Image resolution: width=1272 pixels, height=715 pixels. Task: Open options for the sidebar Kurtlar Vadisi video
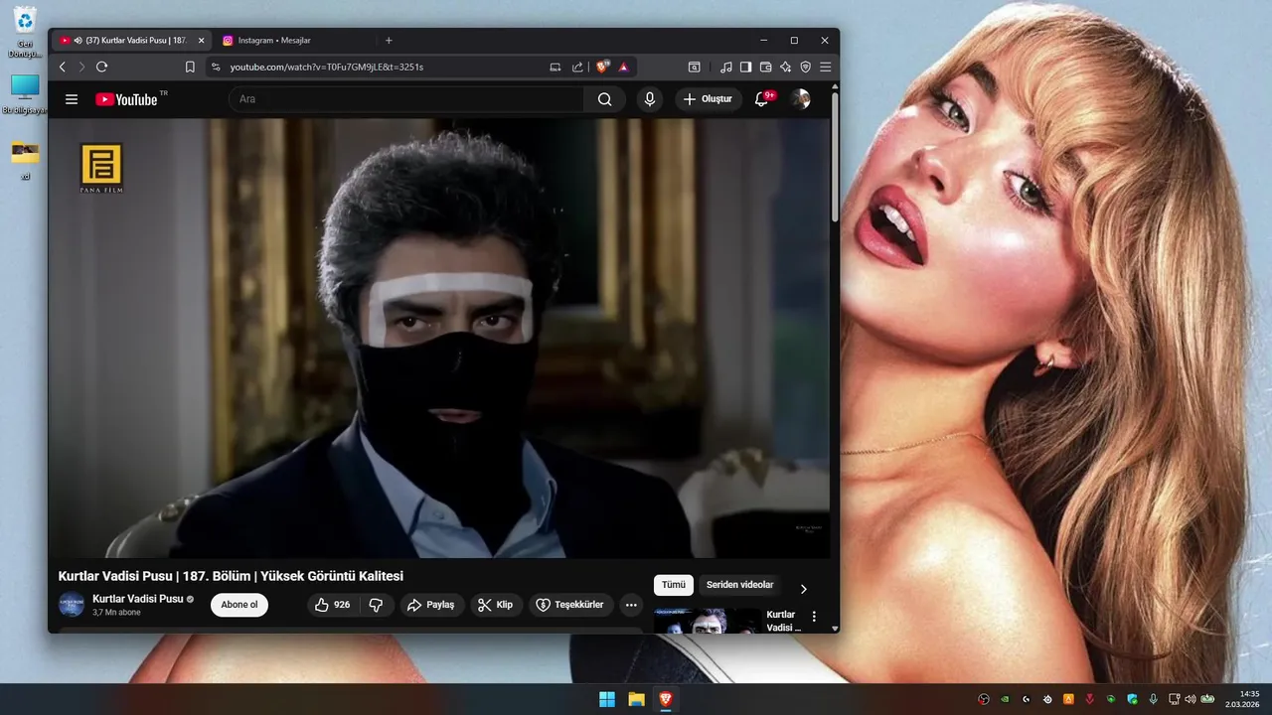(x=814, y=617)
